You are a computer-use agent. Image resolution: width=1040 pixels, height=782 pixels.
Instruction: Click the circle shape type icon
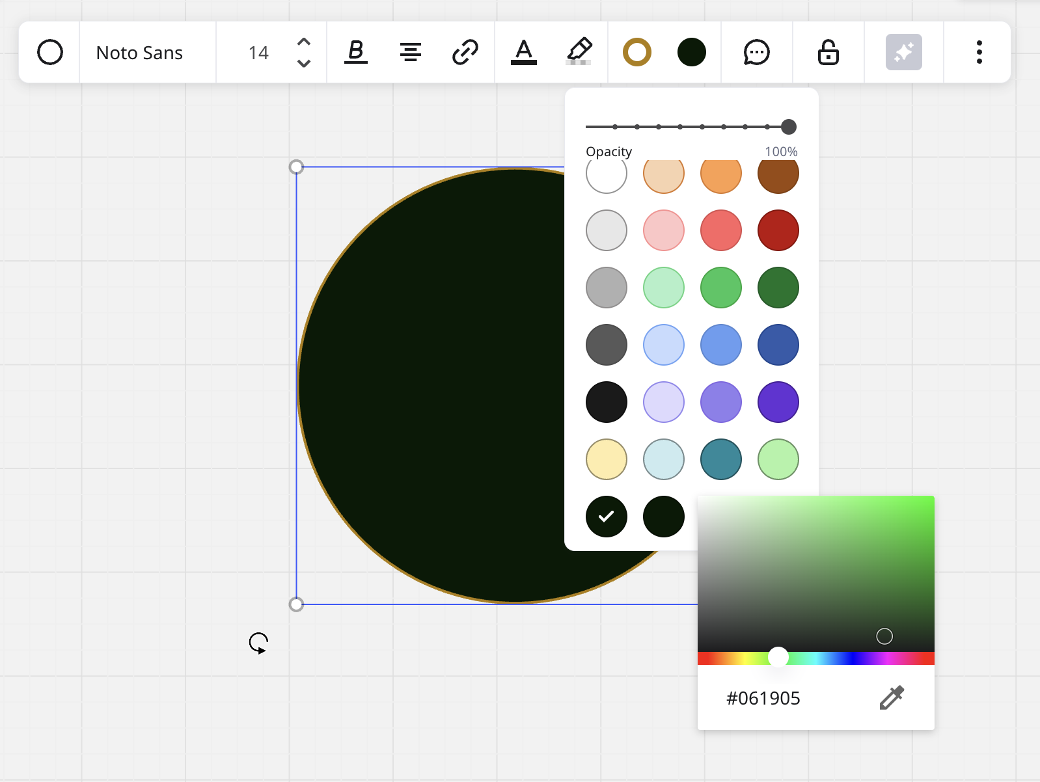(x=50, y=52)
